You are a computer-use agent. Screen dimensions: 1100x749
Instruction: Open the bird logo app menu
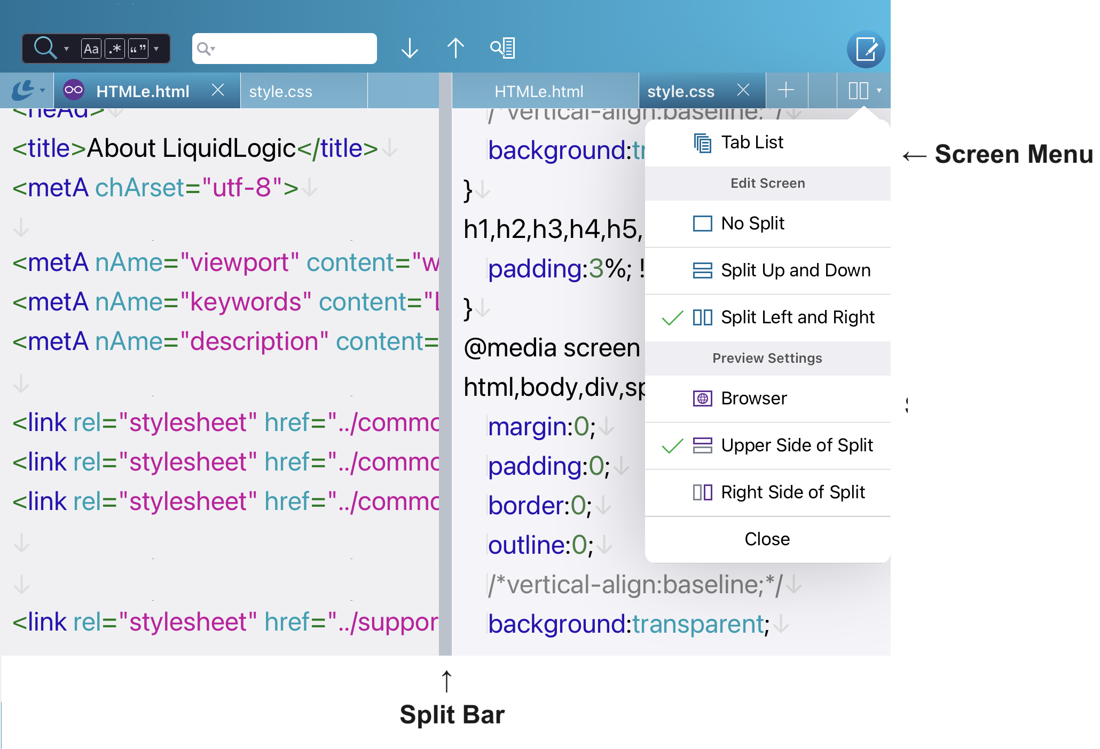point(25,91)
